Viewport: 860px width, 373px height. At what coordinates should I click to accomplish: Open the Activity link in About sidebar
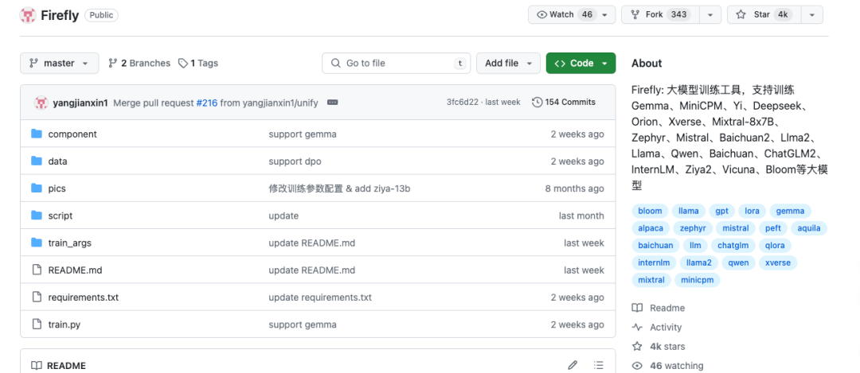[656, 327]
